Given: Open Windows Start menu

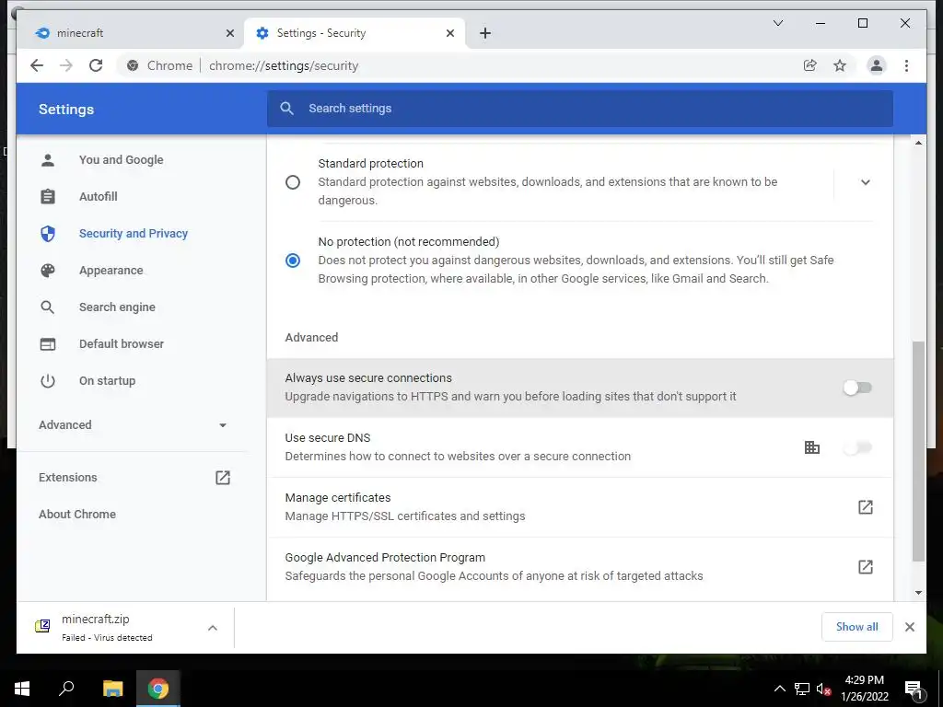Looking at the screenshot, I should tap(22, 689).
